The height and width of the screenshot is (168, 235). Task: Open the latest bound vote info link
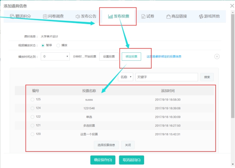164,57
